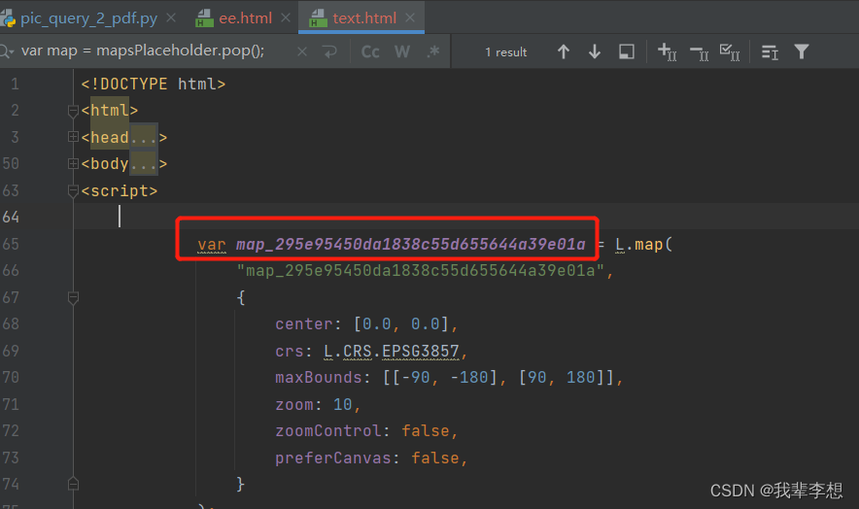Open multi-line search options icon
Screen dimensions: 859x509
coord(770,52)
